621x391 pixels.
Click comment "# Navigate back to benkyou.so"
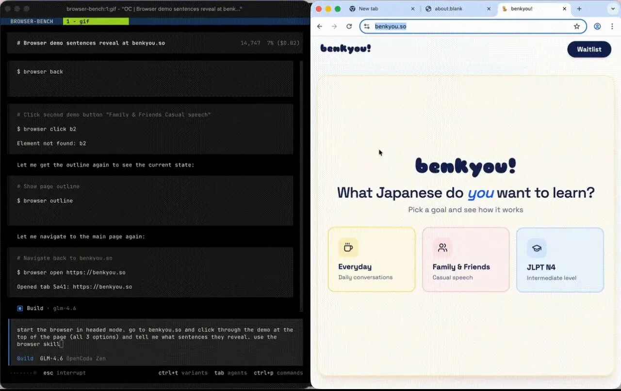[65, 258]
